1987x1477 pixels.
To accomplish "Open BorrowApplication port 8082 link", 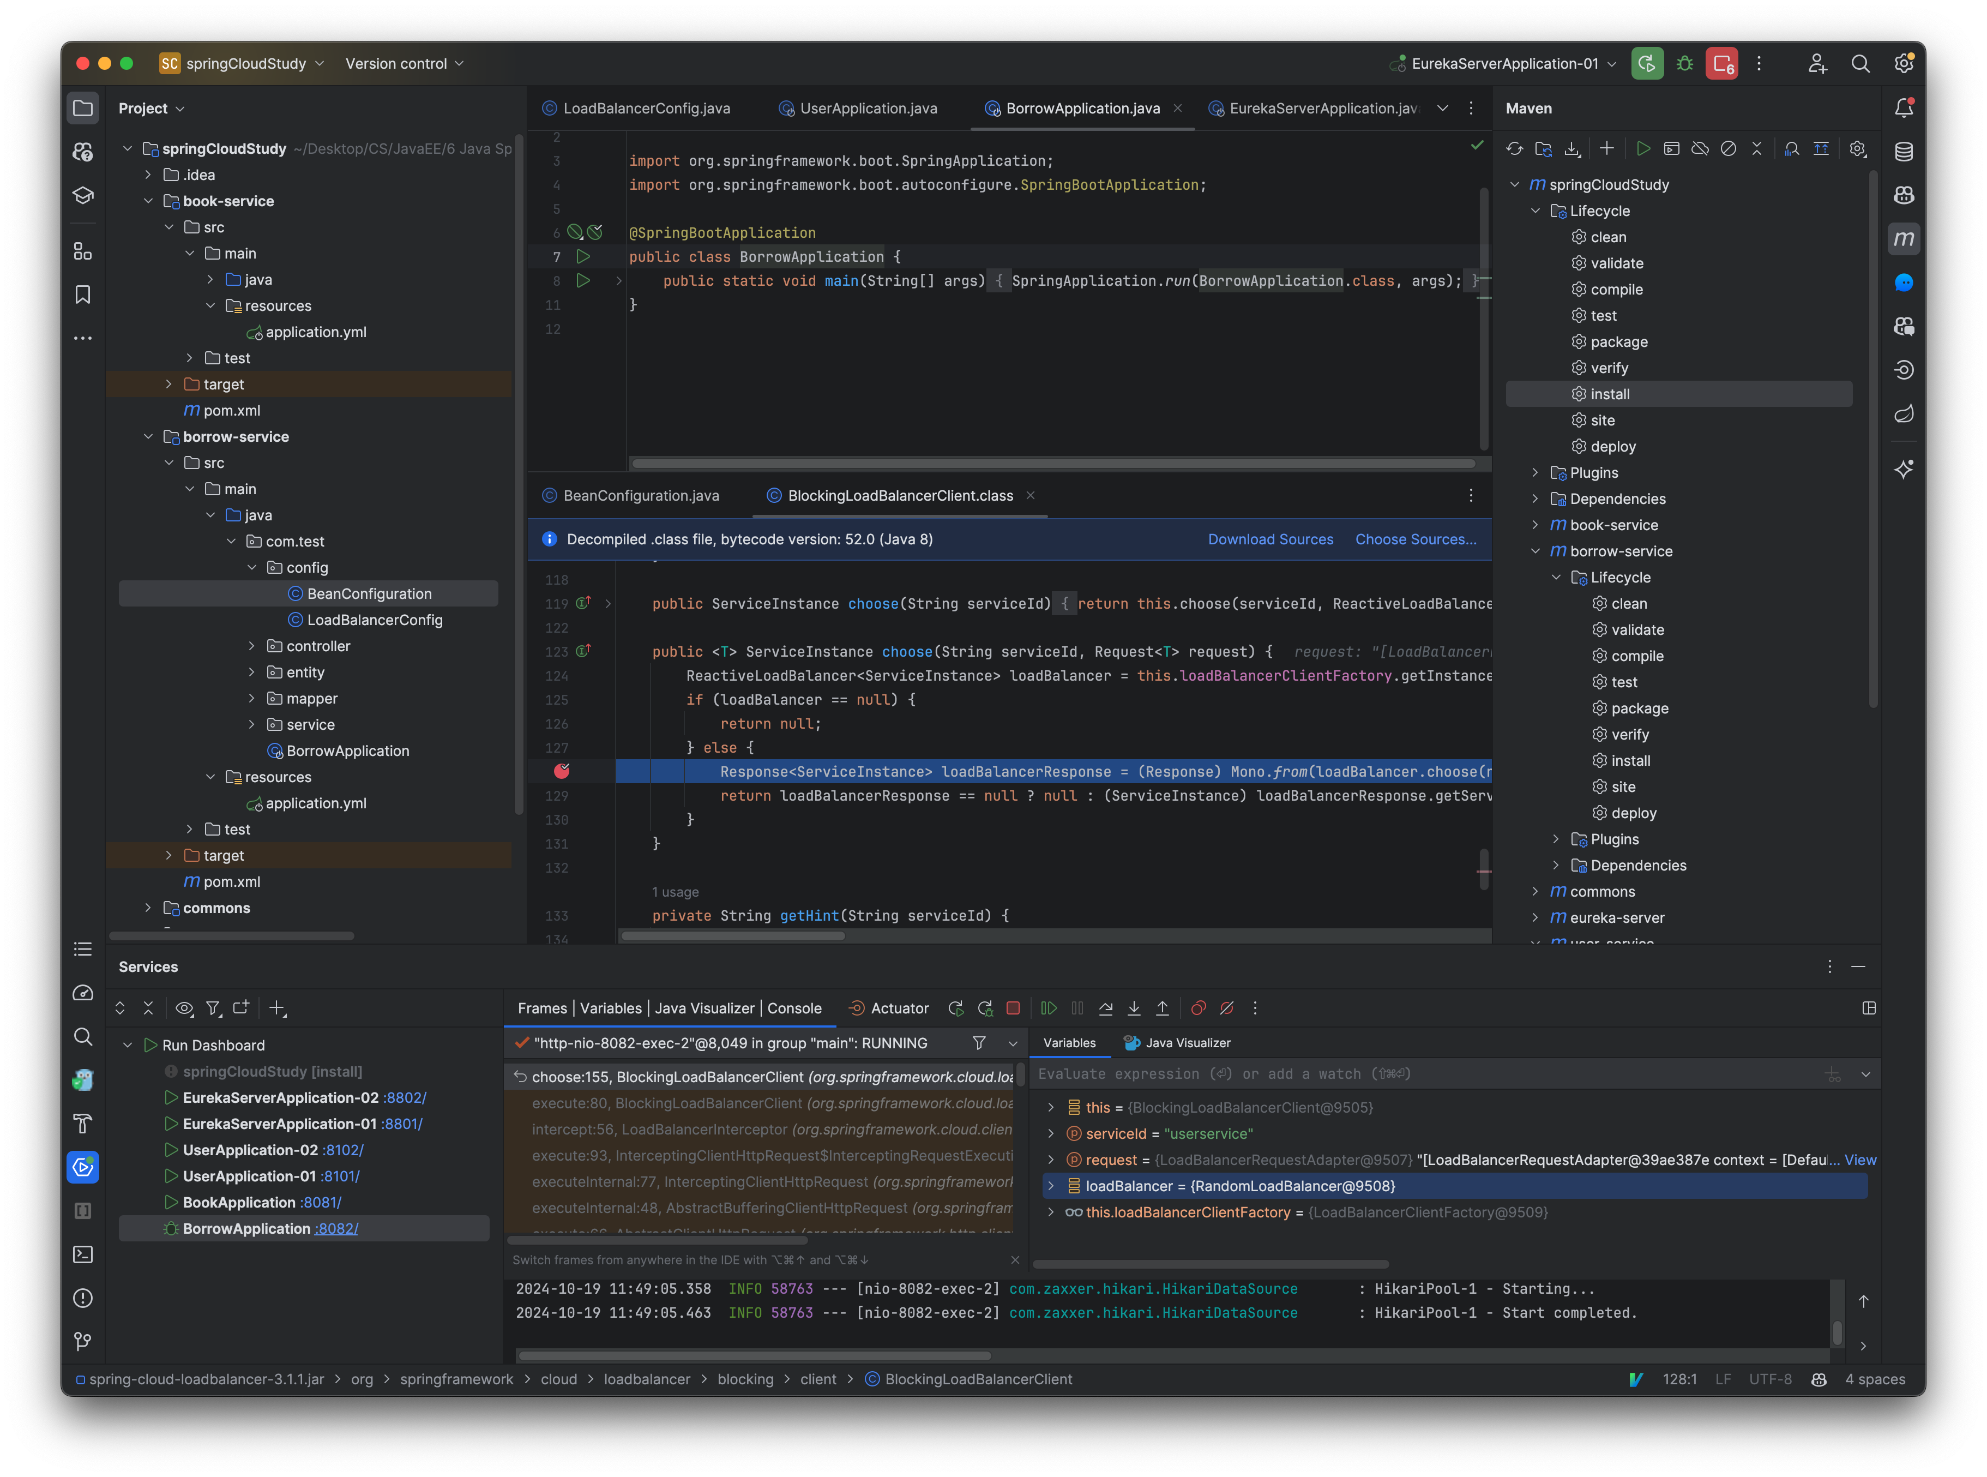I will pos(337,1229).
